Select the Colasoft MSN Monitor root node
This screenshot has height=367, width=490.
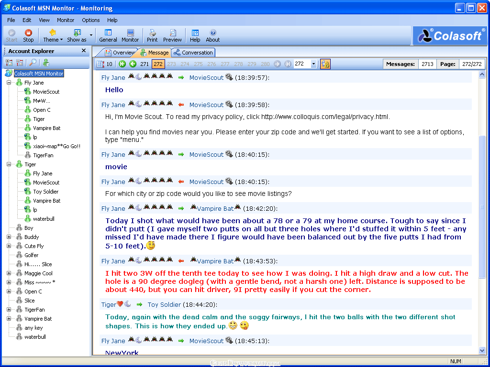tap(39, 74)
